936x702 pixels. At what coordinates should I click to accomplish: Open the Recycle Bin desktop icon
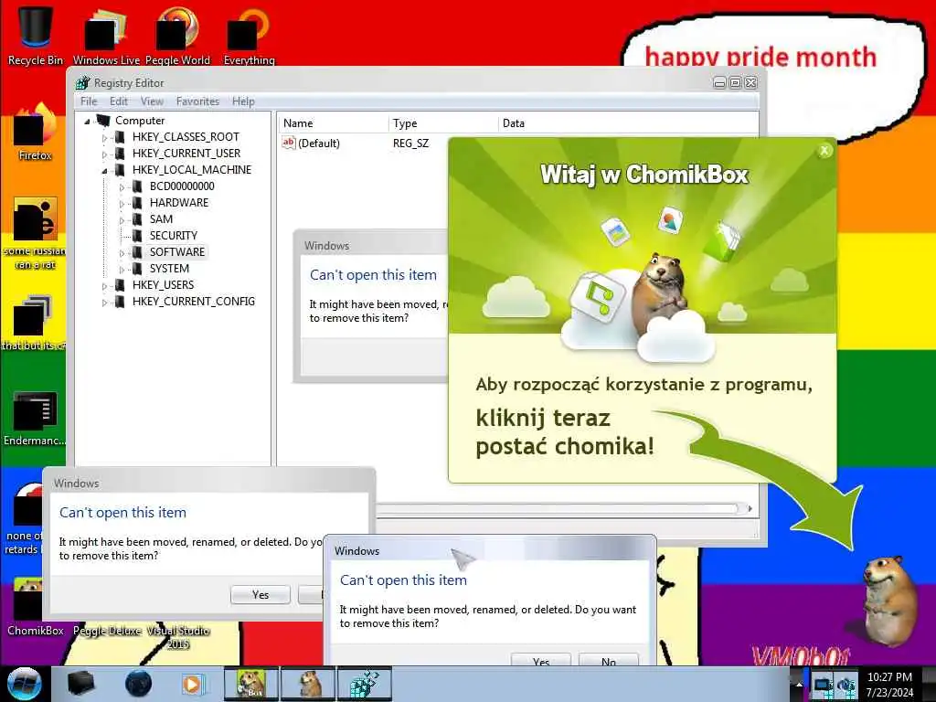tap(36, 35)
